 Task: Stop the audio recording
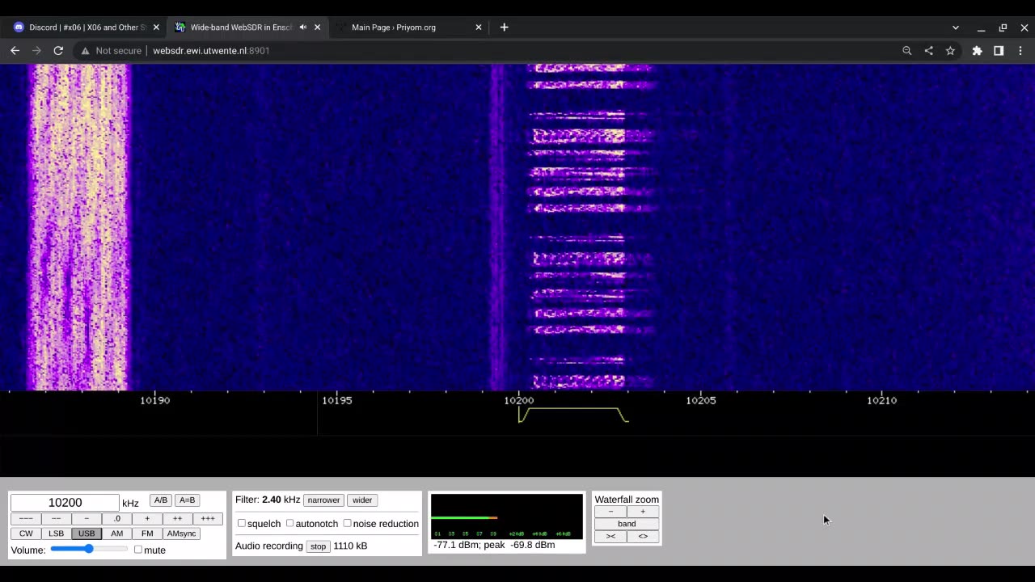(318, 546)
